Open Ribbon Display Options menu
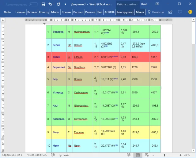196x158 pixels. [157, 4]
